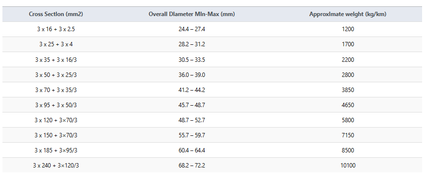Screen dimensions: 425x186
Task: Click diameter value 36.0 – 39.0
Action: click(192, 75)
